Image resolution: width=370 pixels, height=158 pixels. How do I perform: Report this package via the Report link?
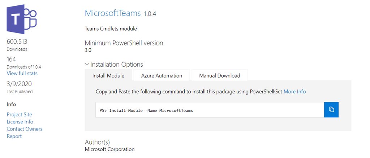click(14, 136)
